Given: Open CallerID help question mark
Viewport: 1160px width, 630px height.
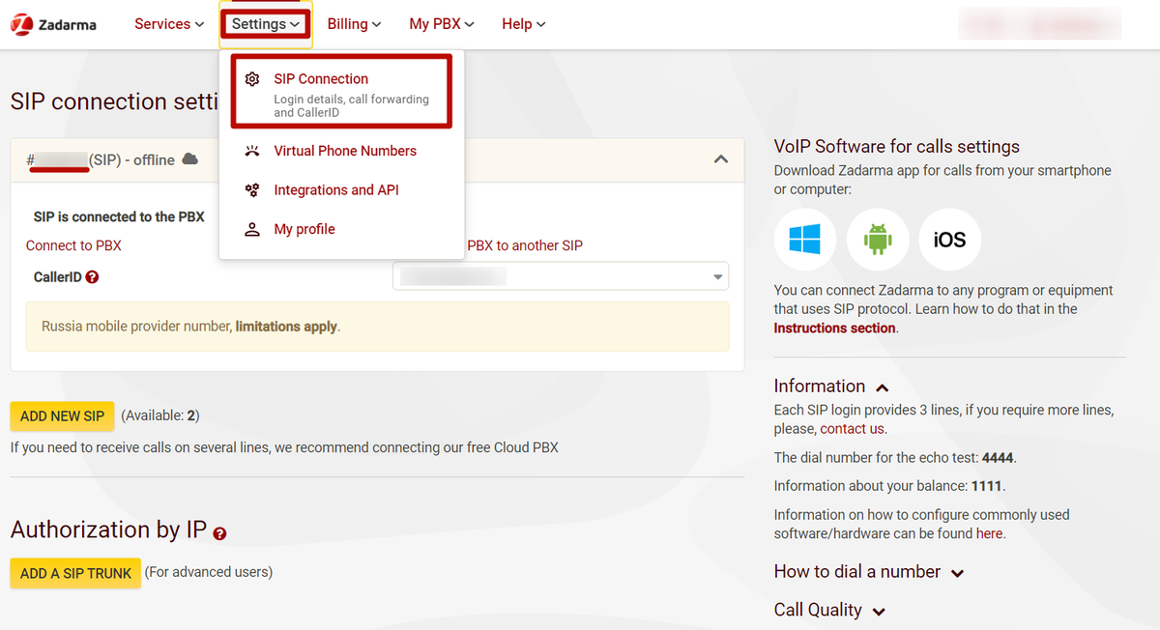Looking at the screenshot, I should coord(93,276).
